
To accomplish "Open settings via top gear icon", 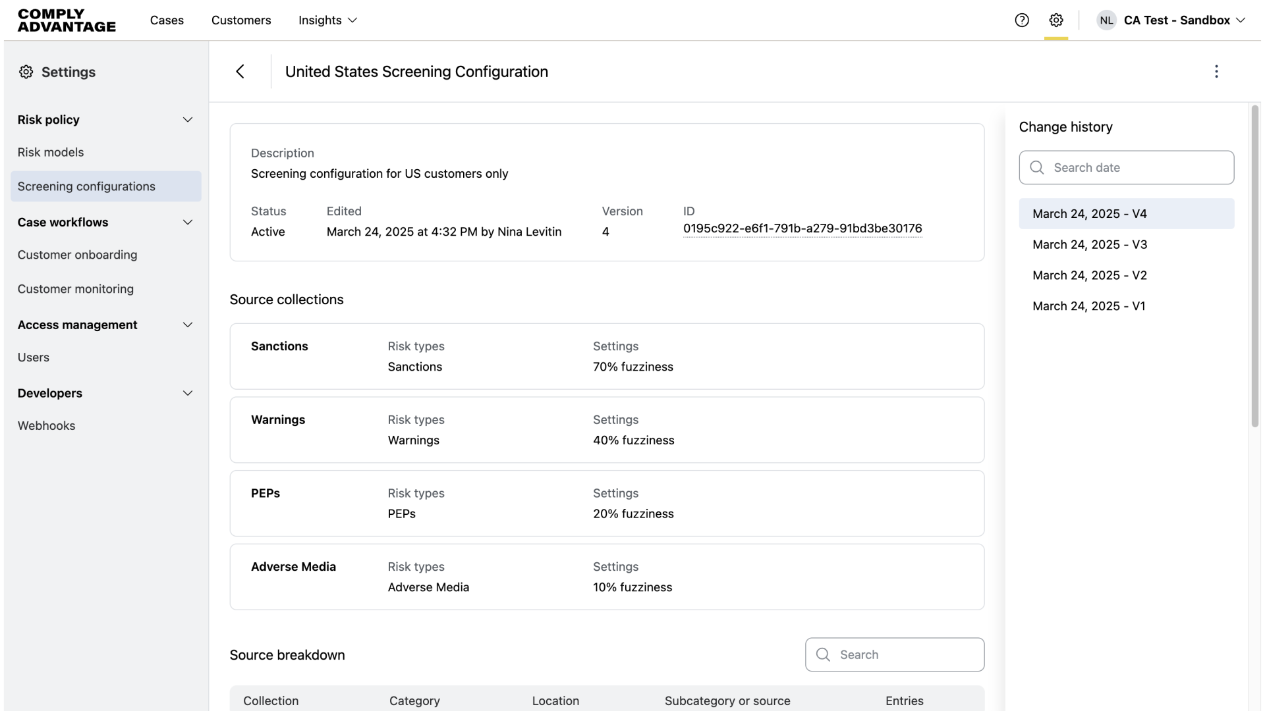I will (1056, 20).
